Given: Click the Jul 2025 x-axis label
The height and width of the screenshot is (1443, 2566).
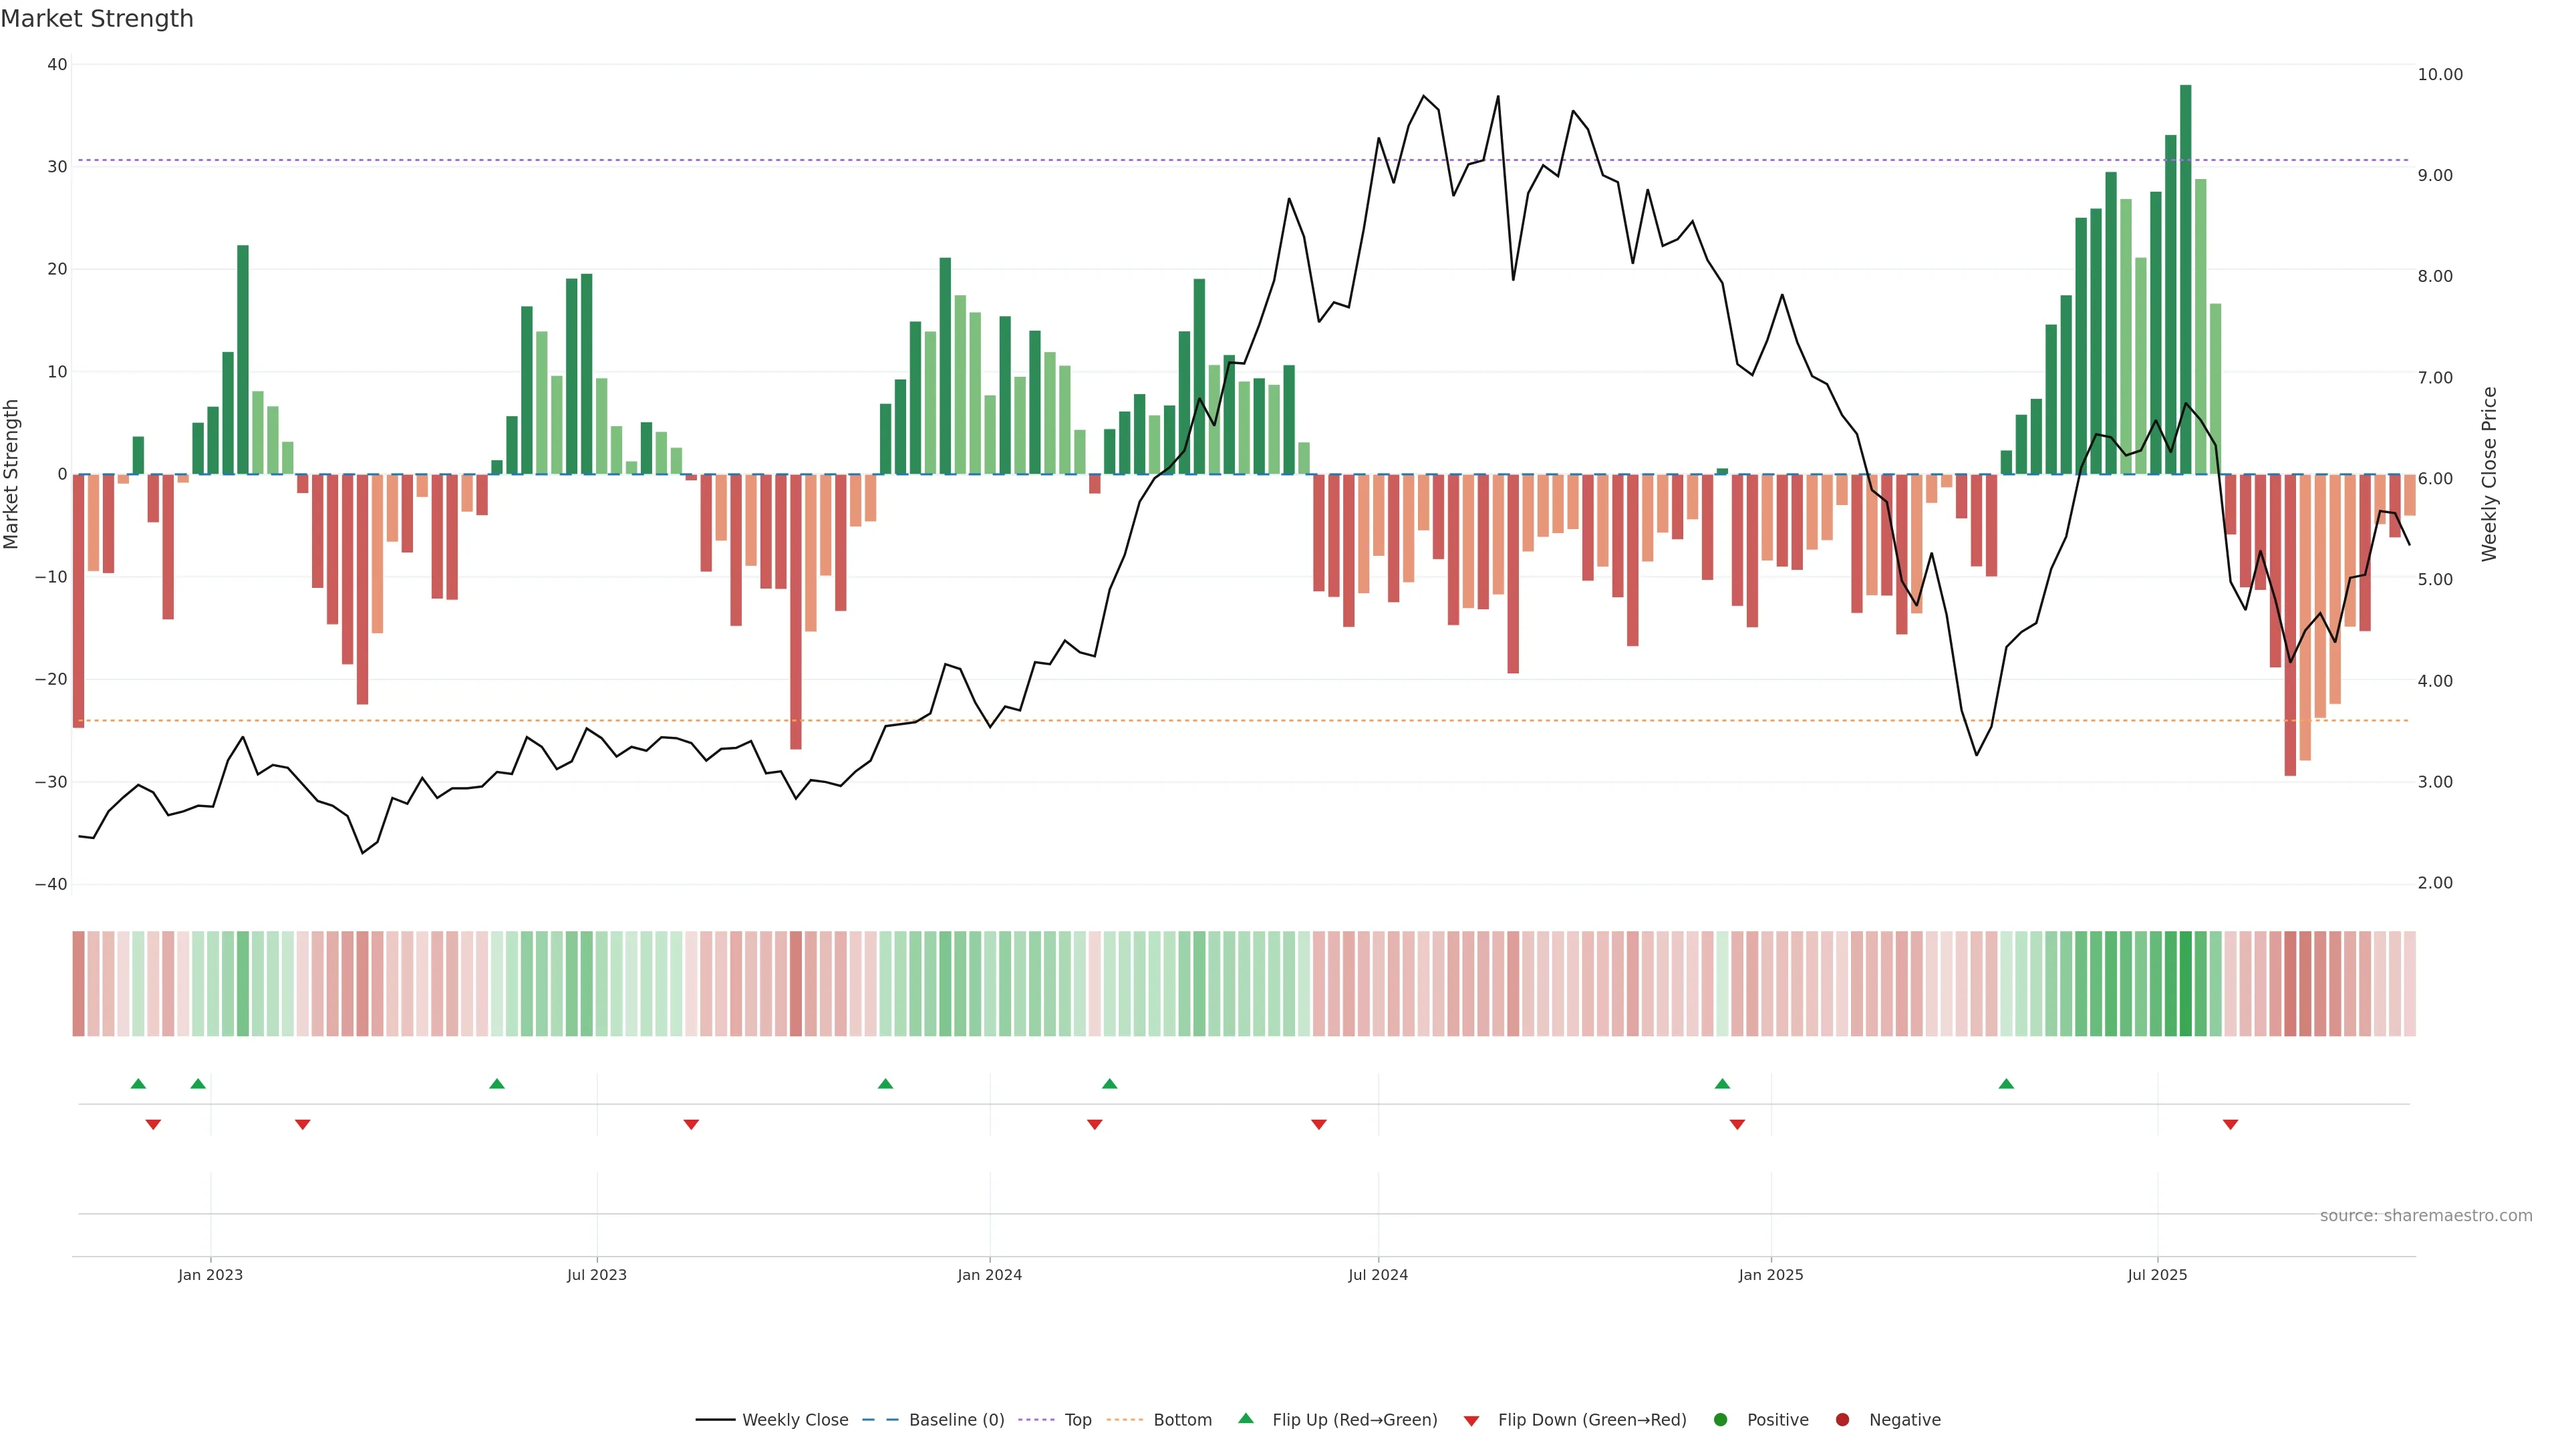Looking at the screenshot, I should pyautogui.click(x=2156, y=1275).
